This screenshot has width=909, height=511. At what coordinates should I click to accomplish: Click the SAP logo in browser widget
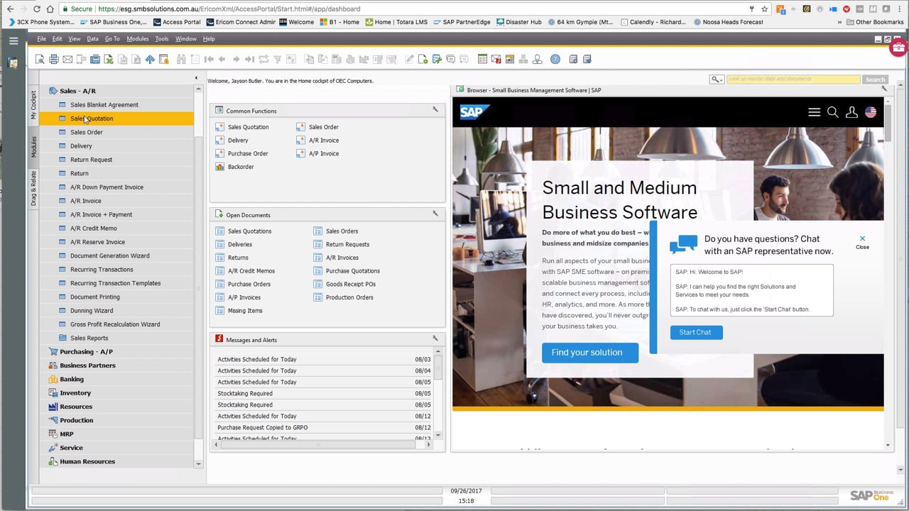[x=474, y=112]
